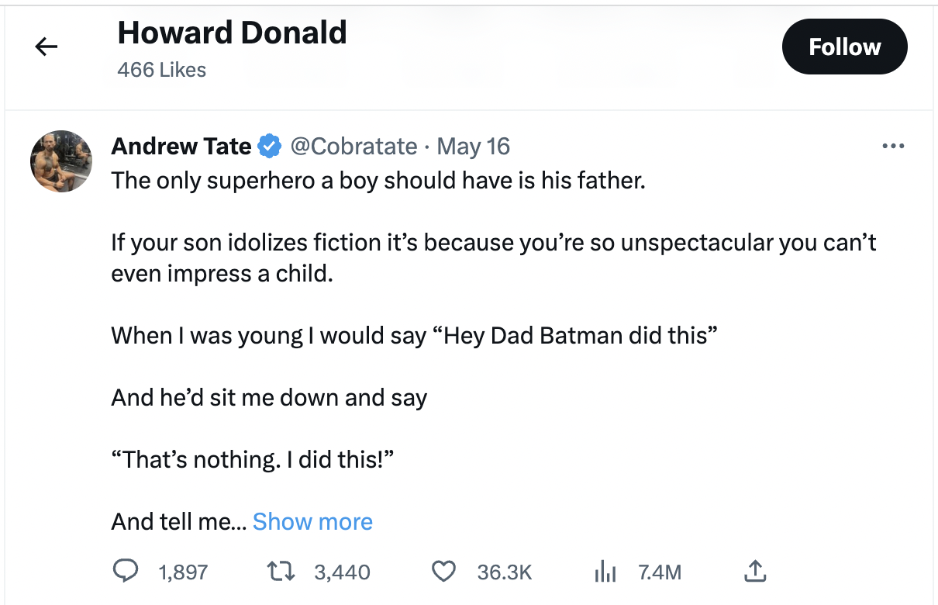Click the 7.4M views count

coord(660,572)
